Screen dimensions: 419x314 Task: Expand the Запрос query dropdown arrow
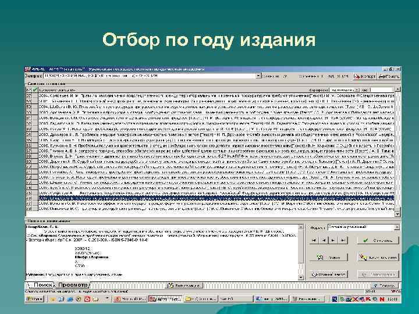258,76
